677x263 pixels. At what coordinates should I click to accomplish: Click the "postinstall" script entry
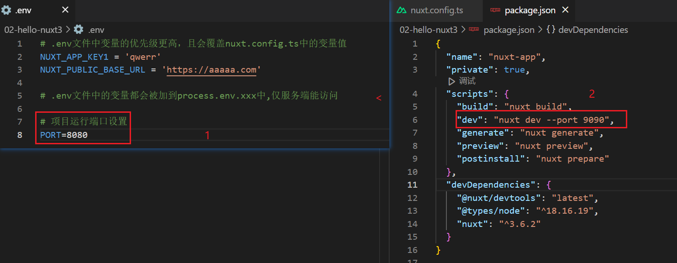[x=533, y=158]
